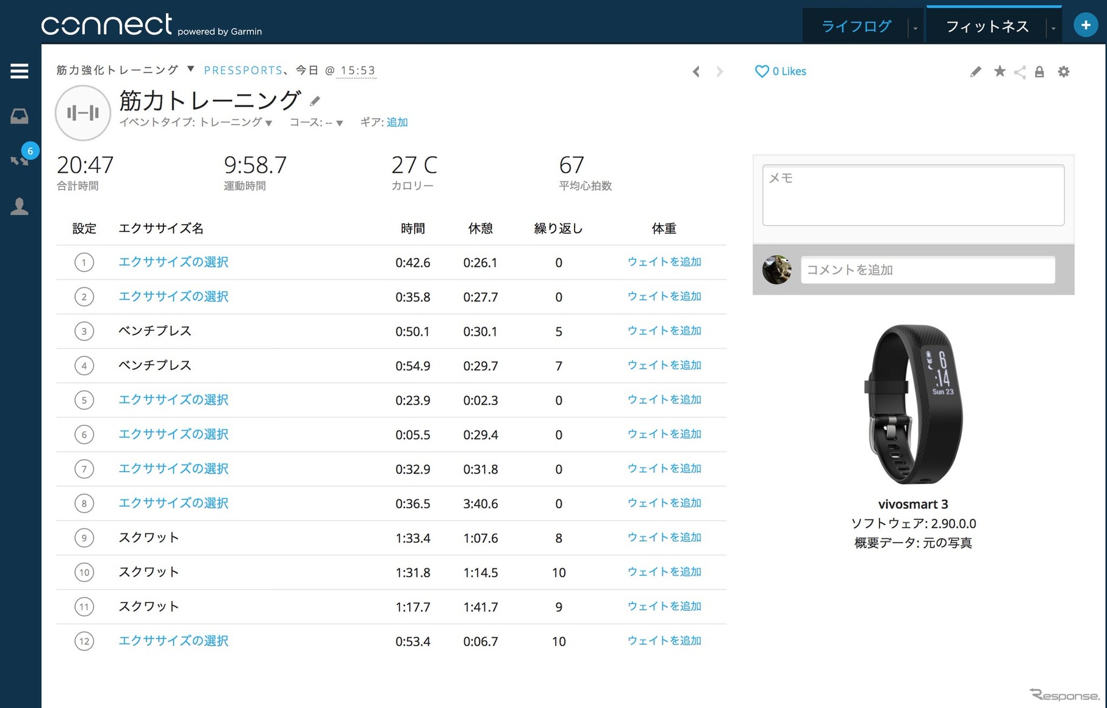Click set number 5 circle
Image resolution: width=1107 pixels, height=708 pixels.
click(84, 400)
